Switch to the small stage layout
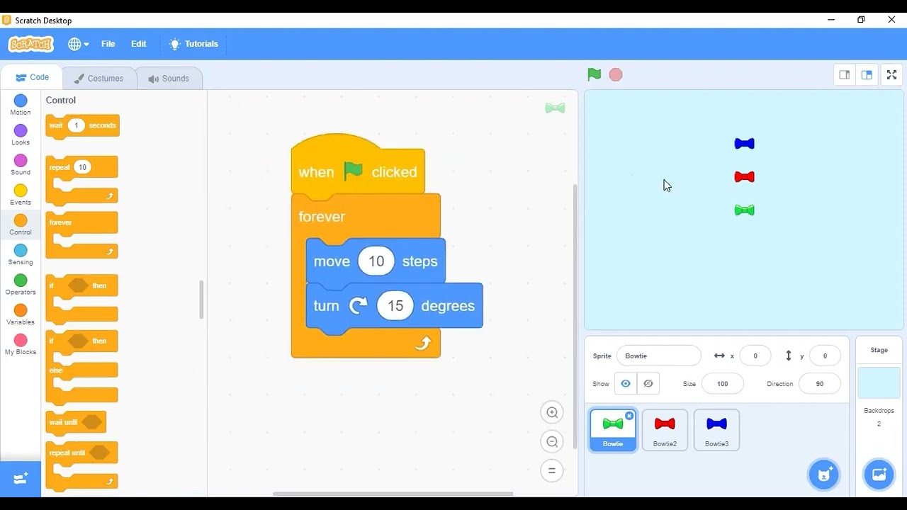 pos(844,74)
